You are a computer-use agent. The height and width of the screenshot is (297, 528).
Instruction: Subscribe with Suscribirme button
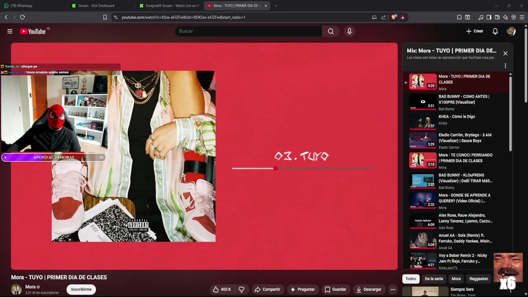81,290
